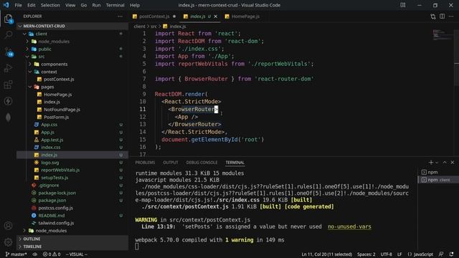This screenshot has height=258, width=459.
Task: Open the Run and Debug view
Action: tap(8, 68)
